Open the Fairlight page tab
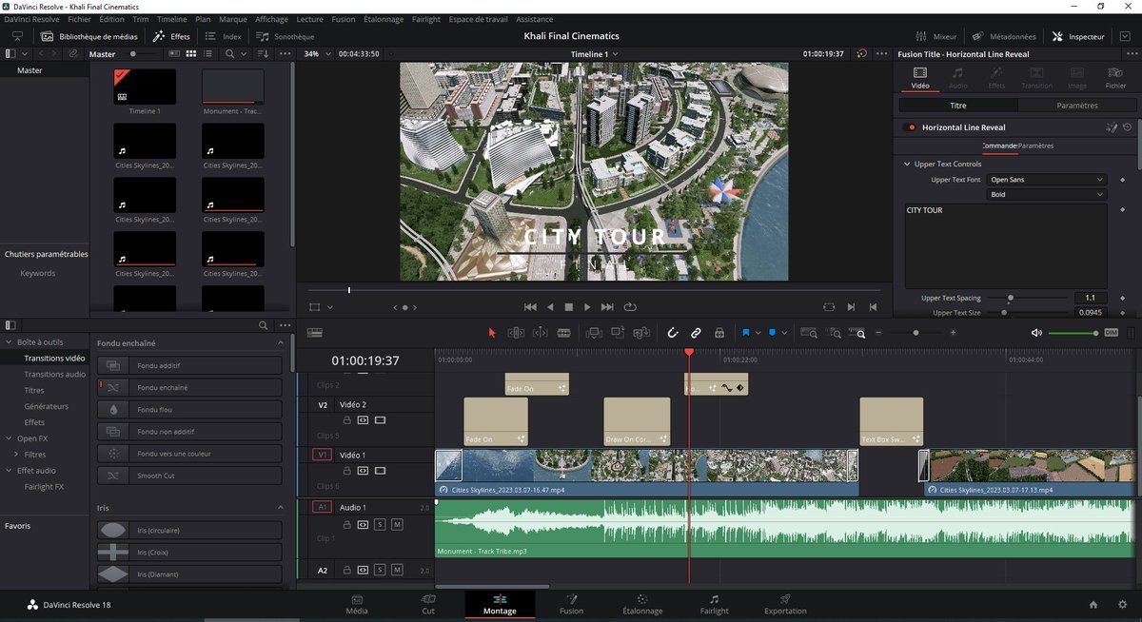Image resolution: width=1142 pixels, height=622 pixels. pos(714,604)
